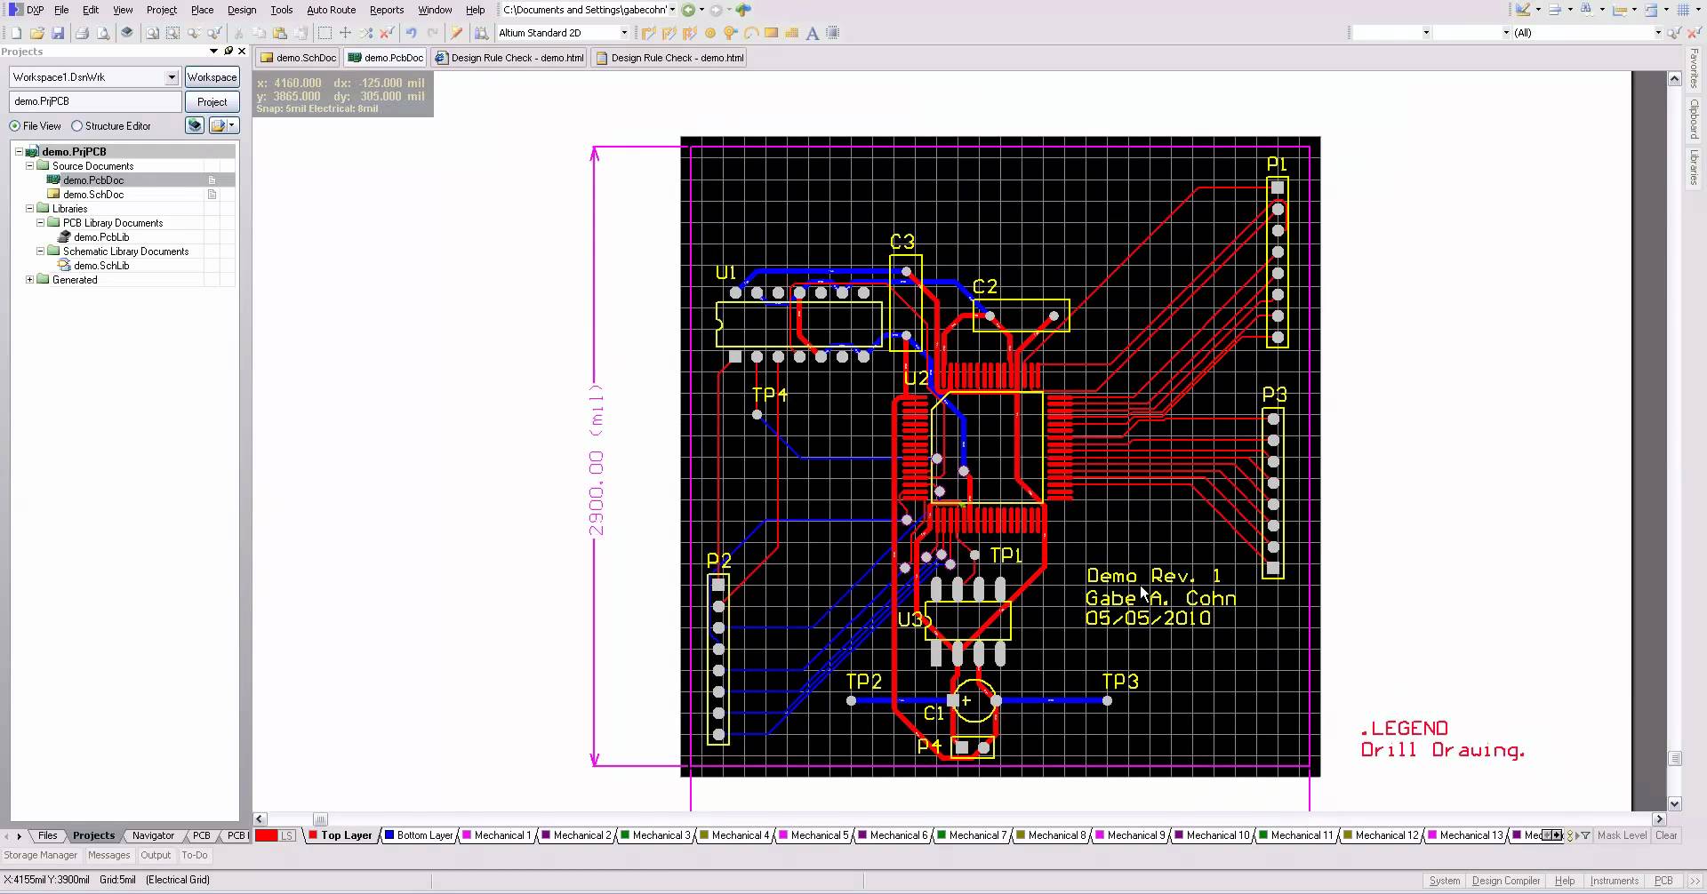
Task: Click the Place Pad tool icon
Action: [709, 33]
